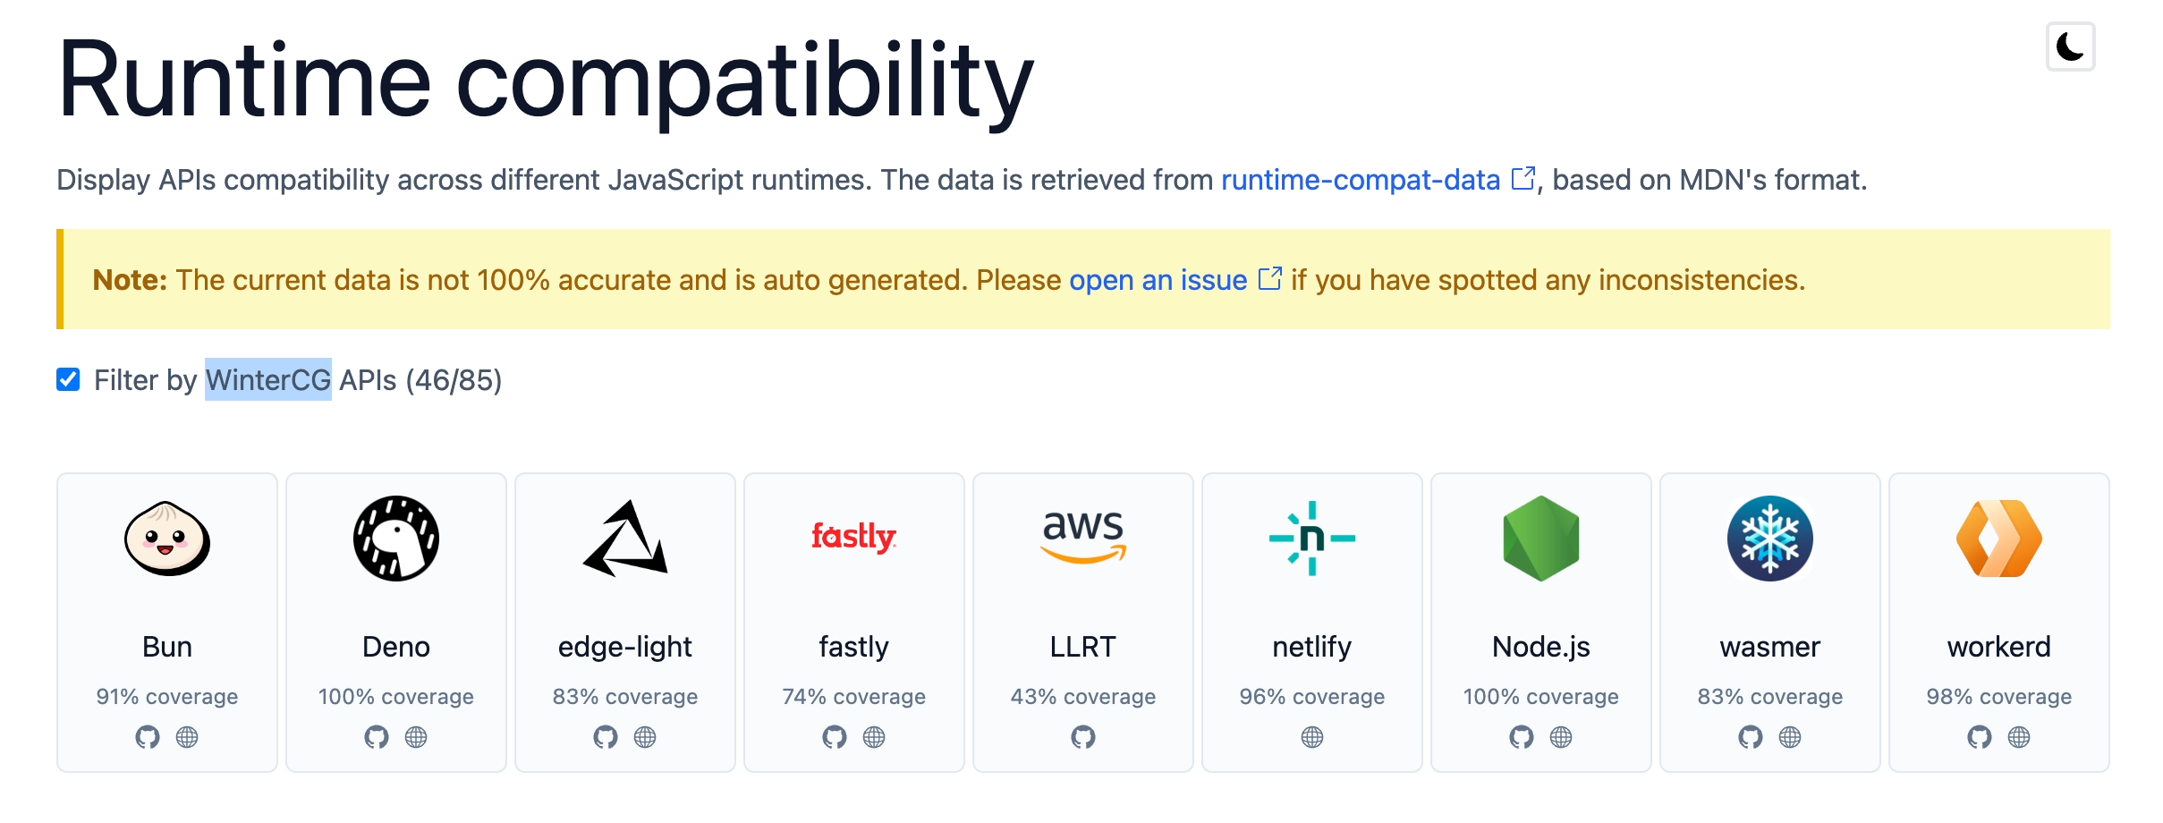This screenshot has width=2163, height=823.
Task: Click the Deno dinosaur logo
Action: 396,539
